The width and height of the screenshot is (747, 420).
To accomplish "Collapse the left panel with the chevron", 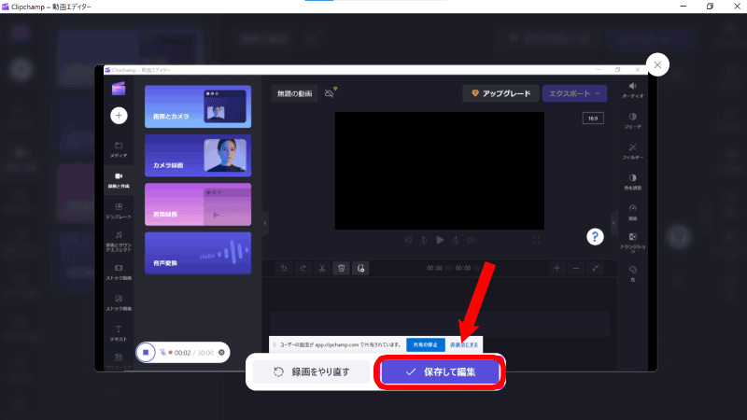I will (x=265, y=223).
